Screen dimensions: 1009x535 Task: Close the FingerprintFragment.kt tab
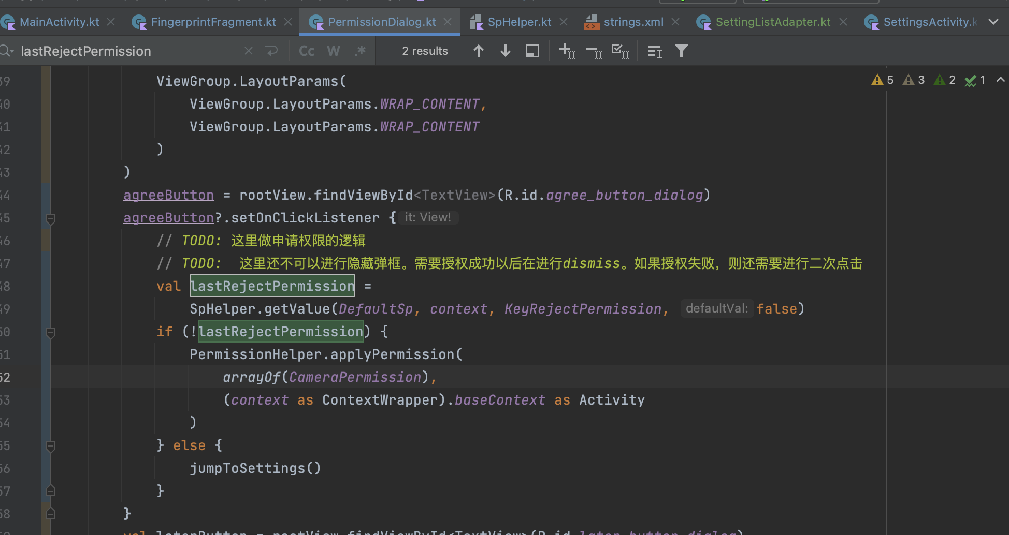[288, 22]
